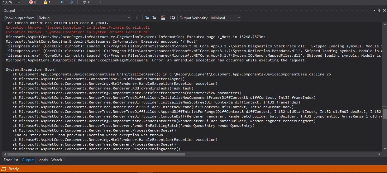
Task: Click the ComponentBase.RunInitAndSetParametersAsync stack line
Action: point(99,79)
